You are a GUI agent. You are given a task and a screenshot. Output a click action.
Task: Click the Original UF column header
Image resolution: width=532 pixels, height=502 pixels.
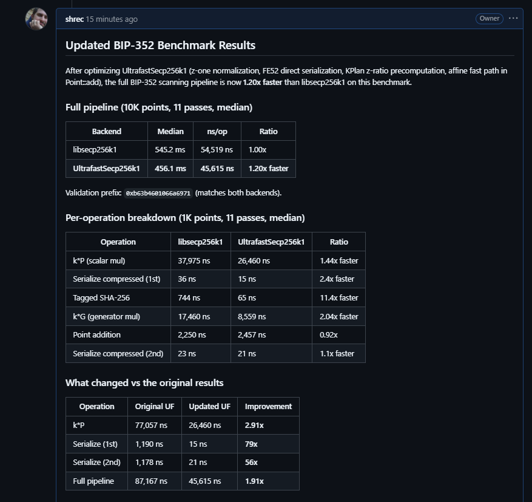coord(155,406)
